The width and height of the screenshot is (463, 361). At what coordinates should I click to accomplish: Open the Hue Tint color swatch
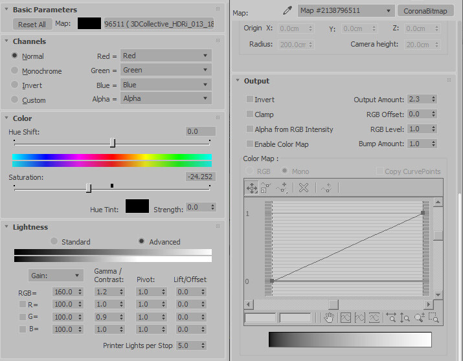pyautogui.click(x=137, y=206)
